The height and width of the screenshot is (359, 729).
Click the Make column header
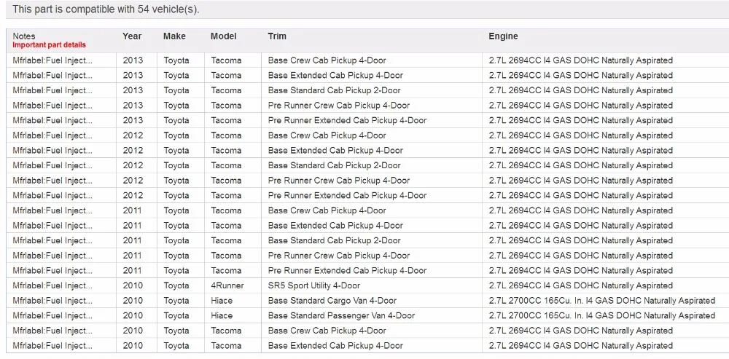tap(174, 36)
